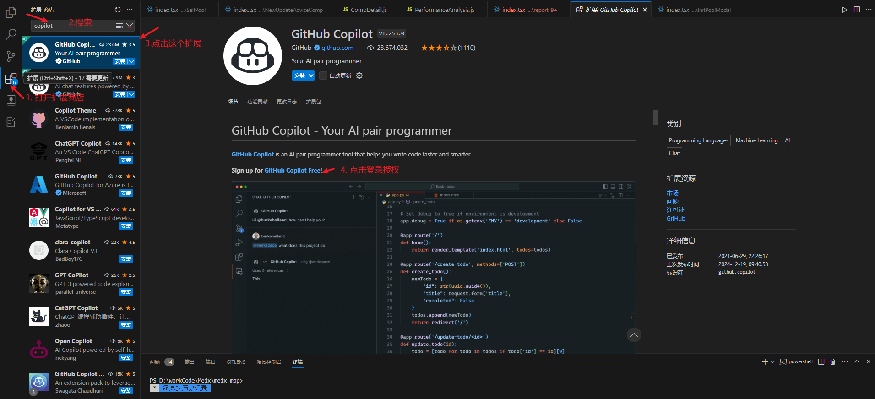
Task: Open the GitHub repository resource link
Action: (676, 218)
